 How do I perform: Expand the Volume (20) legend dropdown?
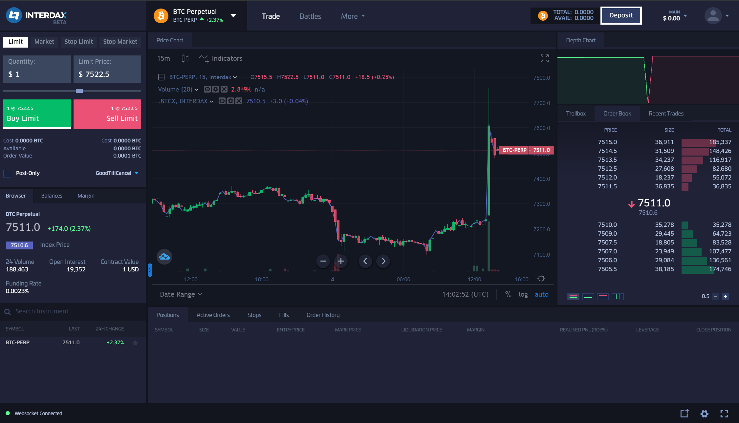pyautogui.click(x=196, y=90)
